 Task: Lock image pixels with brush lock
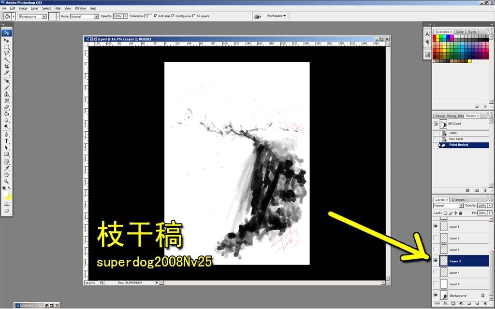click(x=451, y=213)
